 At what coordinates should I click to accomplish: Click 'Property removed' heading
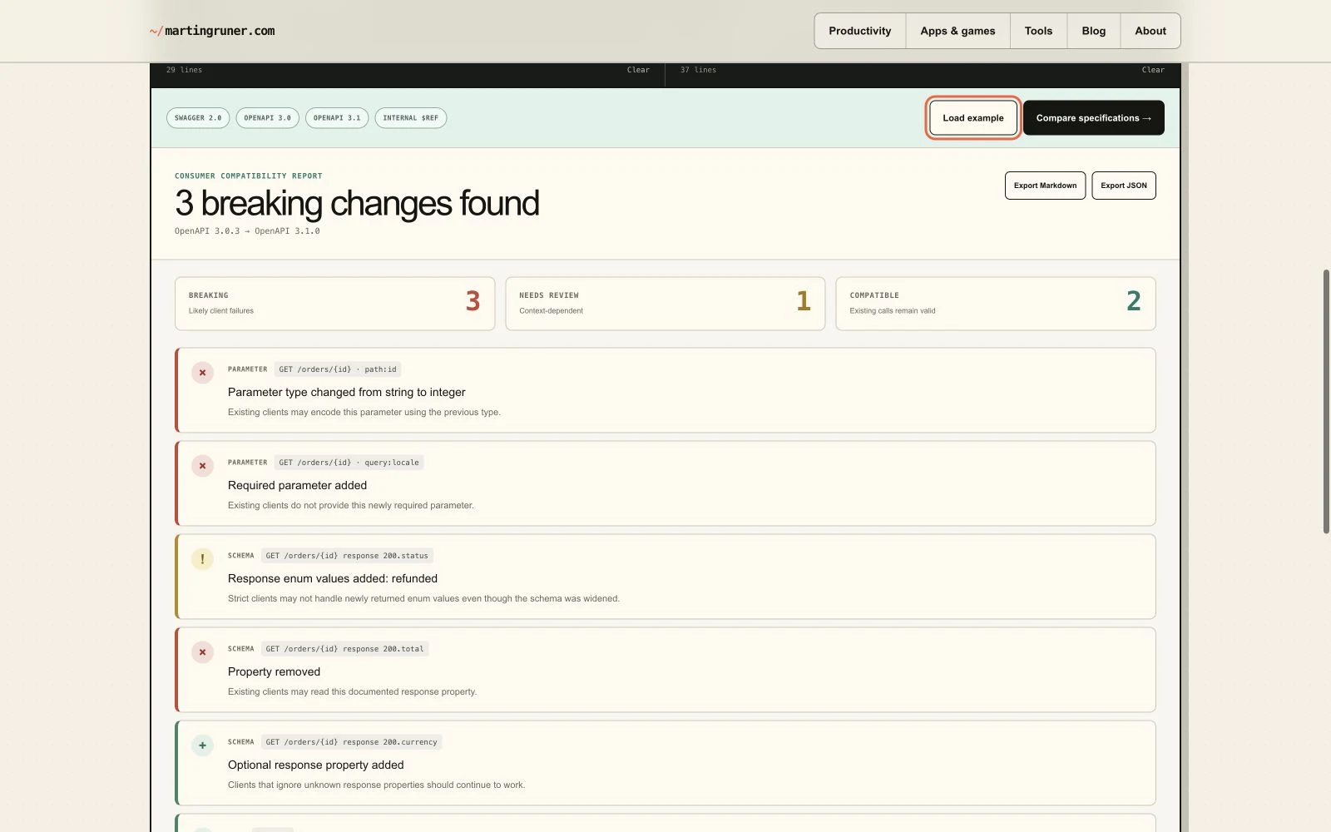point(274,671)
